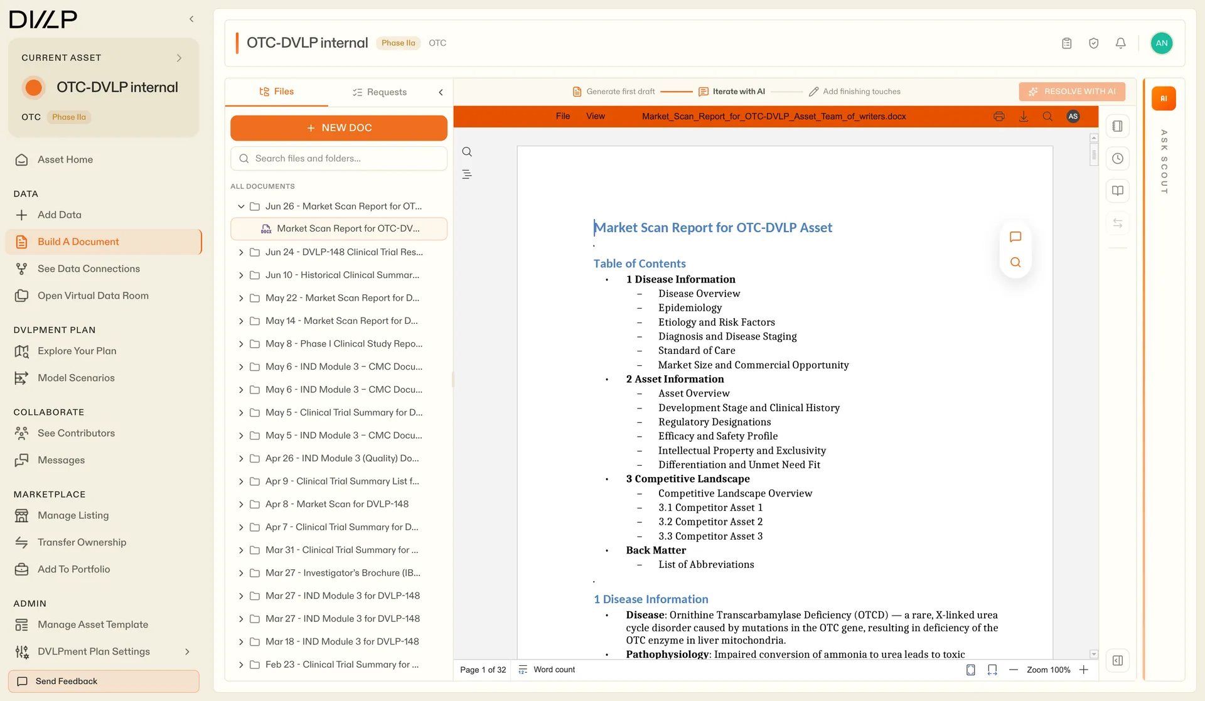
Task: Collapse the left sidebar with the chevron
Action: point(191,19)
